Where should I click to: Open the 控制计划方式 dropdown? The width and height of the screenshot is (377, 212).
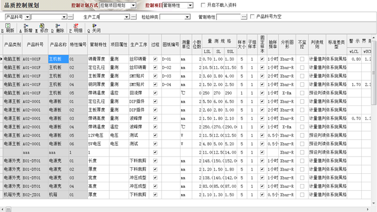pyautogui.click(x=134, y=5)
